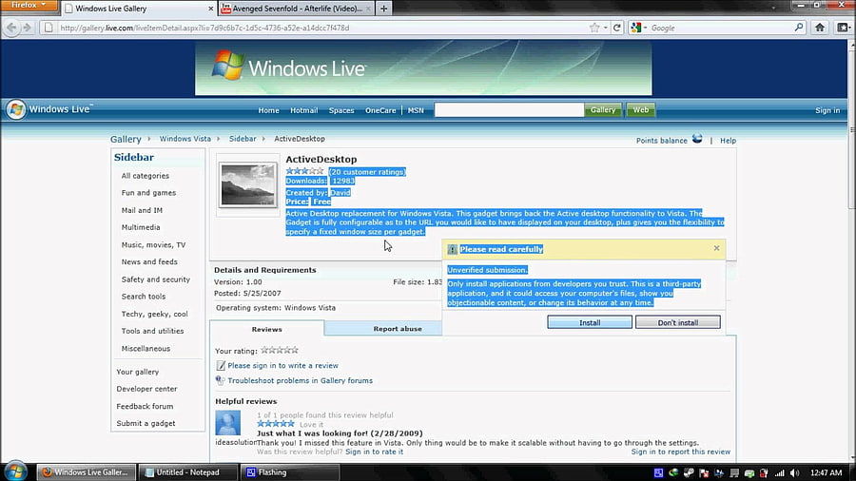
Task: Switch to Avenged Sevenfold Afterlife tab
Action: 297,9
